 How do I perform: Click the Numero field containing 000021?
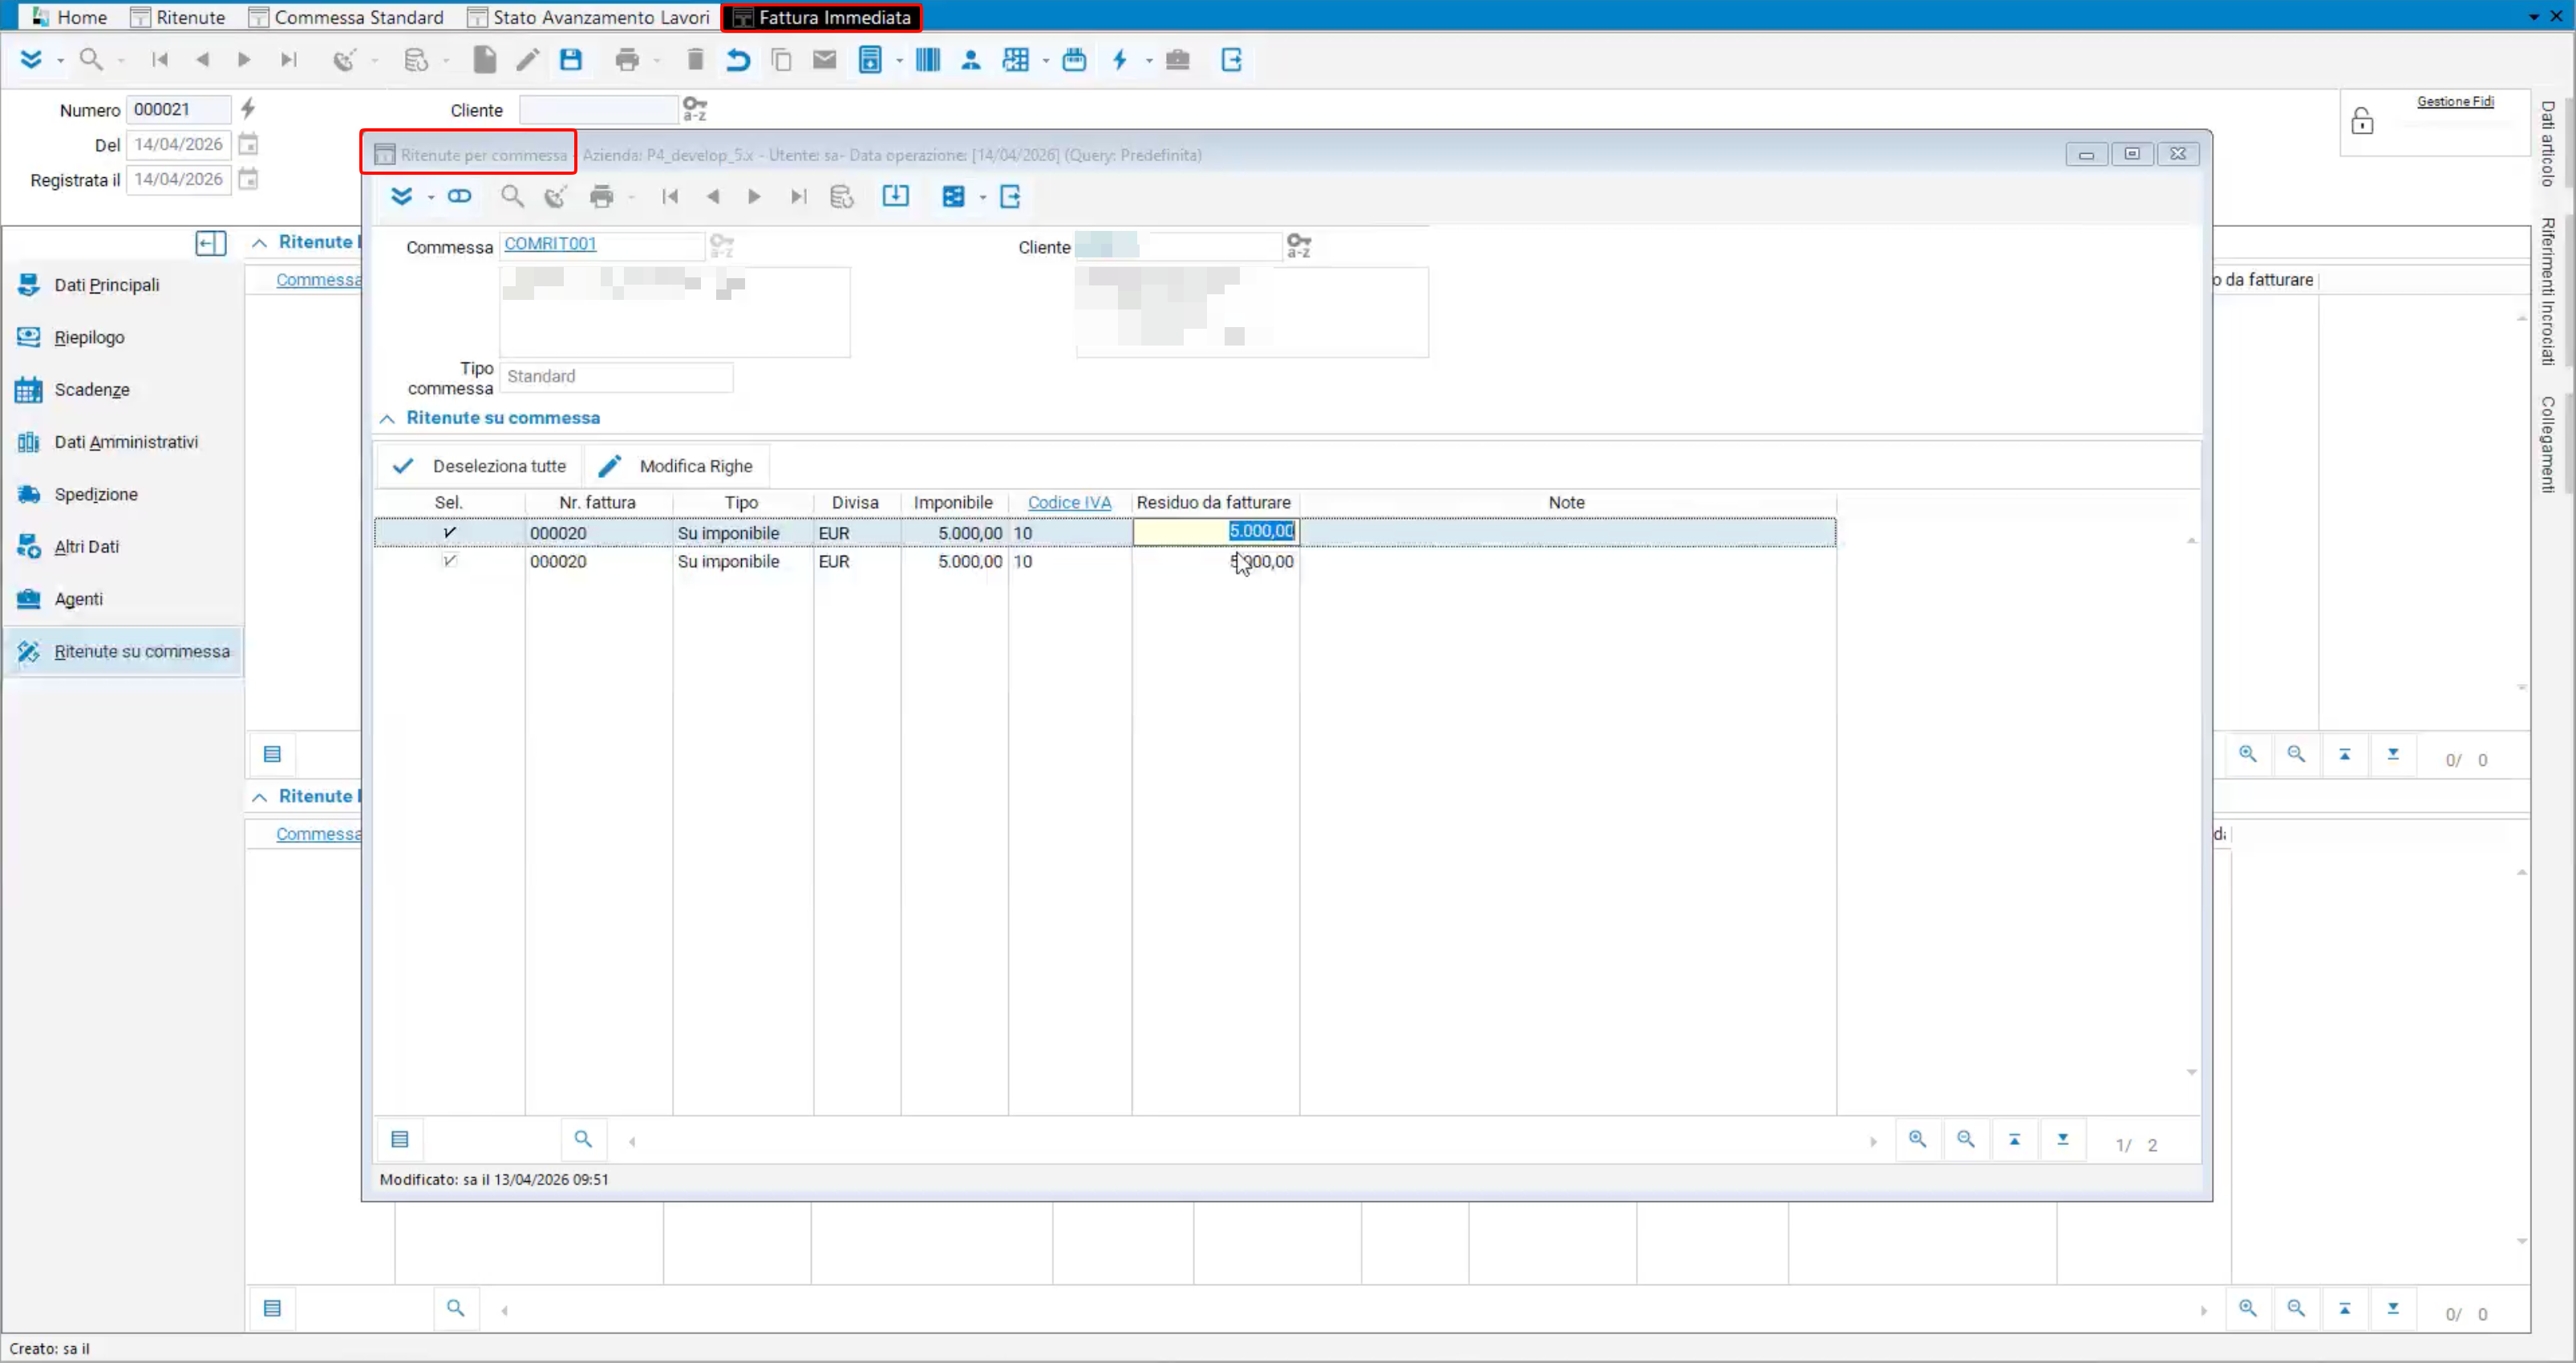pyautogui.click(x=178, y=109)
